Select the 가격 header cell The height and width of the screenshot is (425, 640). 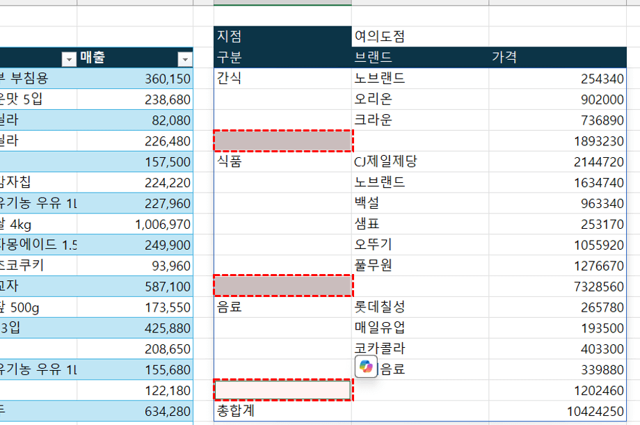click(x=557, y=57)
